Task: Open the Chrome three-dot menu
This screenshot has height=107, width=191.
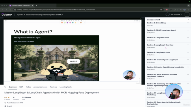Action: pos(189,10)
